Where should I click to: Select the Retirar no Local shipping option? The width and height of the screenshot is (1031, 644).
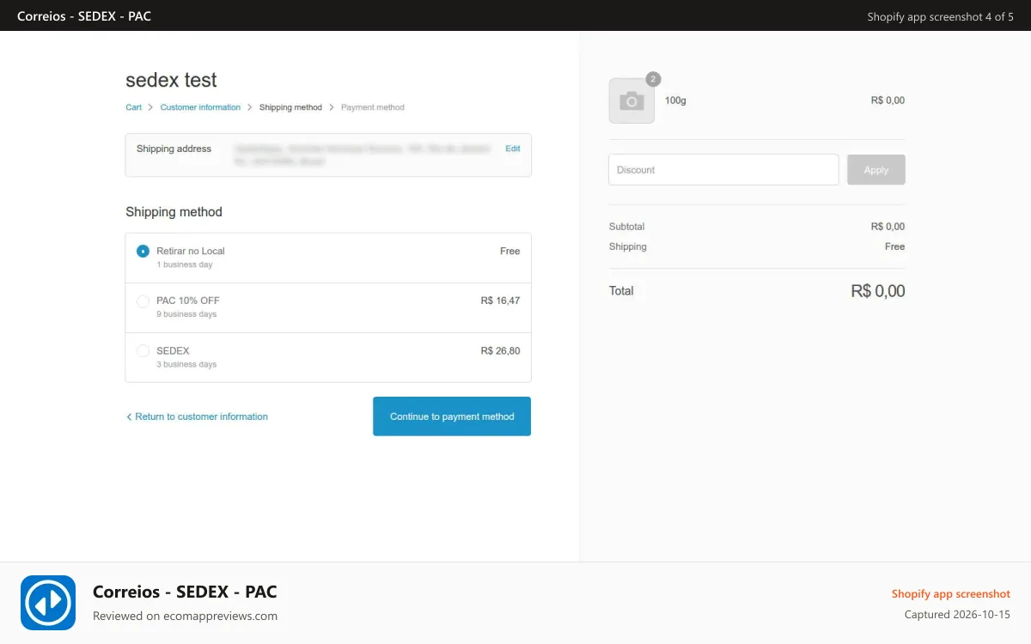[x=143, y=252]
